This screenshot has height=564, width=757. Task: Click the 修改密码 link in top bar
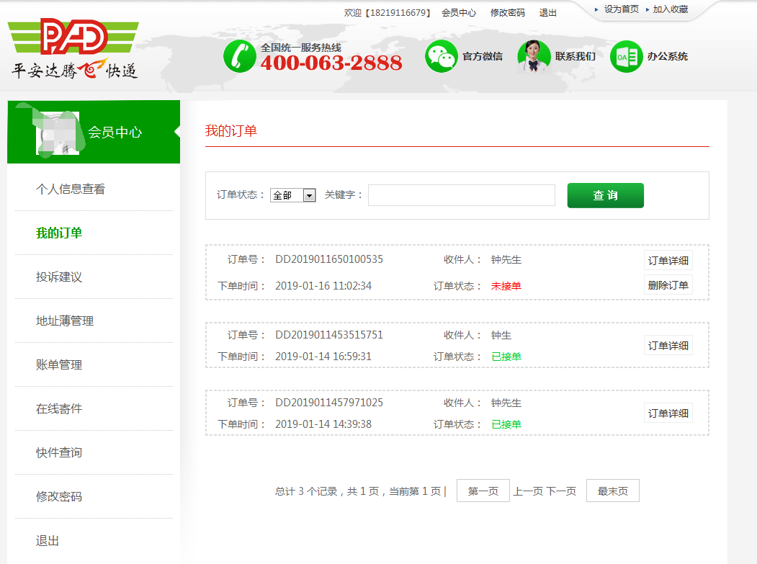click(507, 13)
